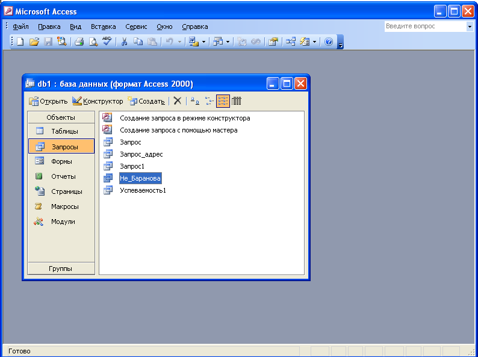The height and width of the screenshot is (357, 478).
Task: Minimize the db1 database window
Action: pos(273,83)
